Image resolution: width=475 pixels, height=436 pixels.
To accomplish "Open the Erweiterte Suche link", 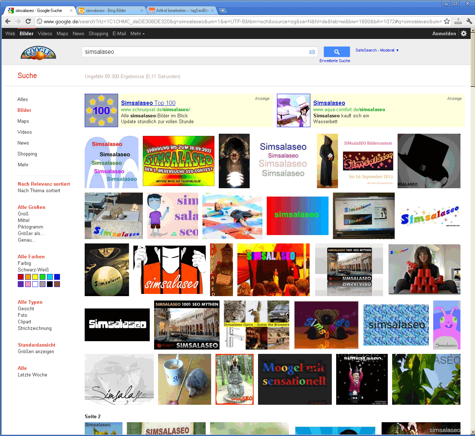I will (335, 61).
